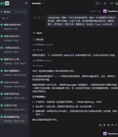118x137 pixels.
Task: Expand the first Thought entry
Action: 38,50
